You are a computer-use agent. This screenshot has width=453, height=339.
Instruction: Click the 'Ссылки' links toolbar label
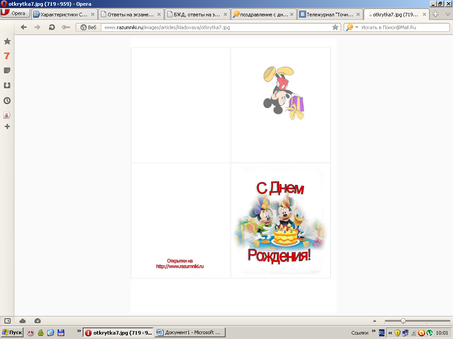pos(360,333)
